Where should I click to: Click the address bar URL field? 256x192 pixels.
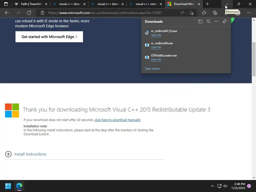point(105,13)
